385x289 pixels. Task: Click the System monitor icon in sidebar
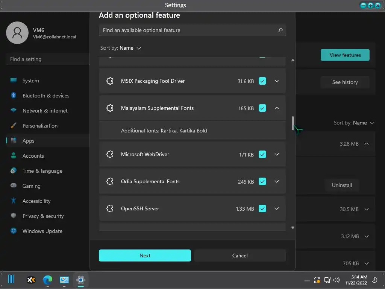[x=14, y=80]
